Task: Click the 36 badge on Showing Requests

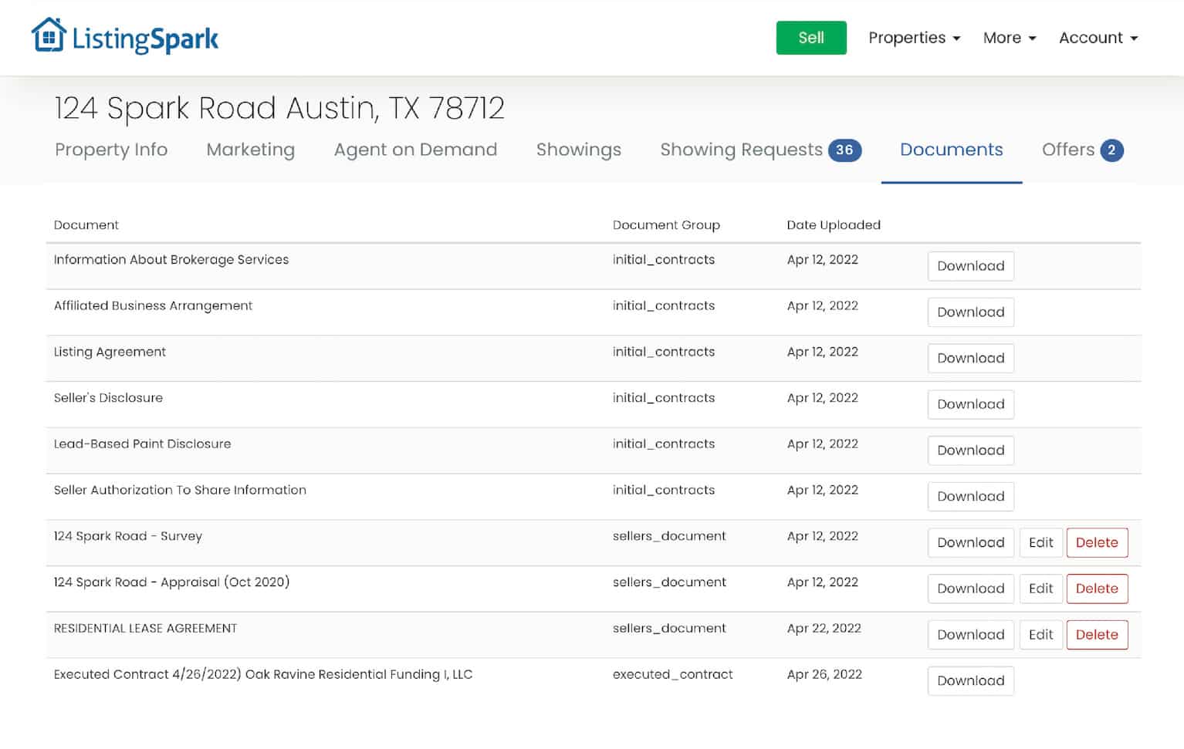Action: pyautogui.click(x=844, y=150)
